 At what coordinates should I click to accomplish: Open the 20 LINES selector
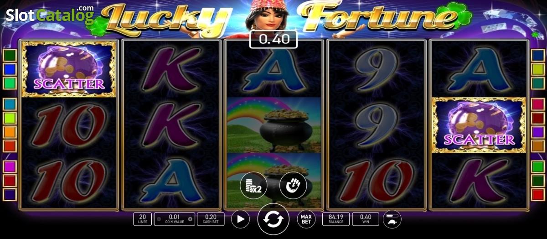[x=142, y=219]
